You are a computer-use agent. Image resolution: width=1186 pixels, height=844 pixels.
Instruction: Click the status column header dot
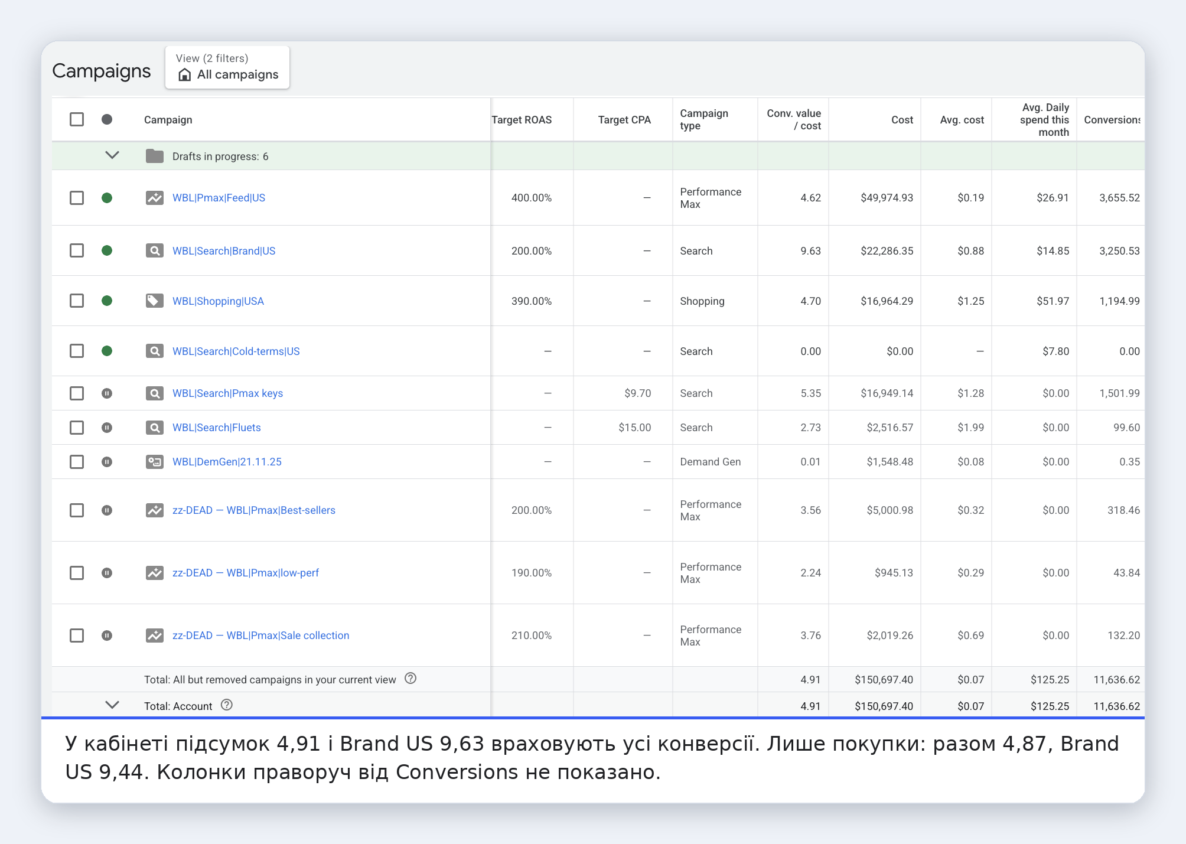(x=107, y=119)
